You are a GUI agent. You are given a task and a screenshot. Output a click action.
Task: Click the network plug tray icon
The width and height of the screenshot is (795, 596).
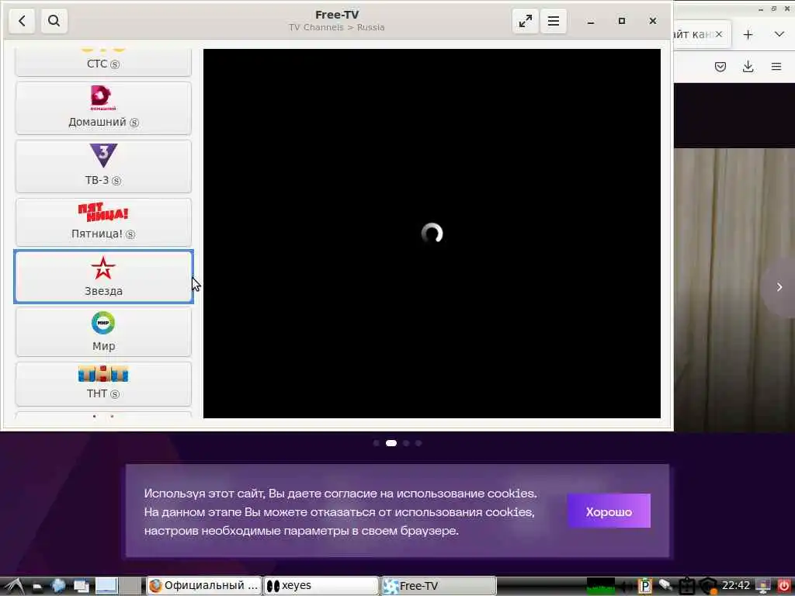(x=665, y=586)
